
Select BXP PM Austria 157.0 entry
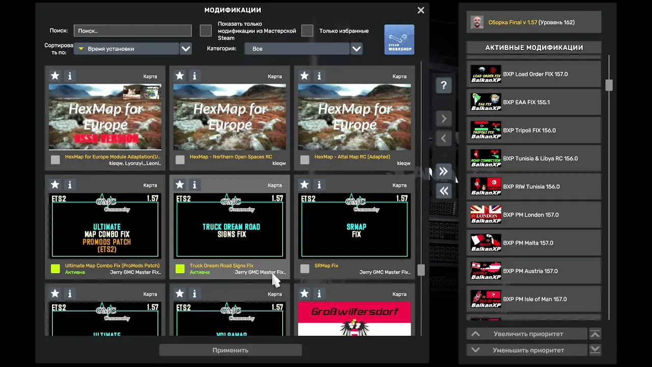[534, 271]
